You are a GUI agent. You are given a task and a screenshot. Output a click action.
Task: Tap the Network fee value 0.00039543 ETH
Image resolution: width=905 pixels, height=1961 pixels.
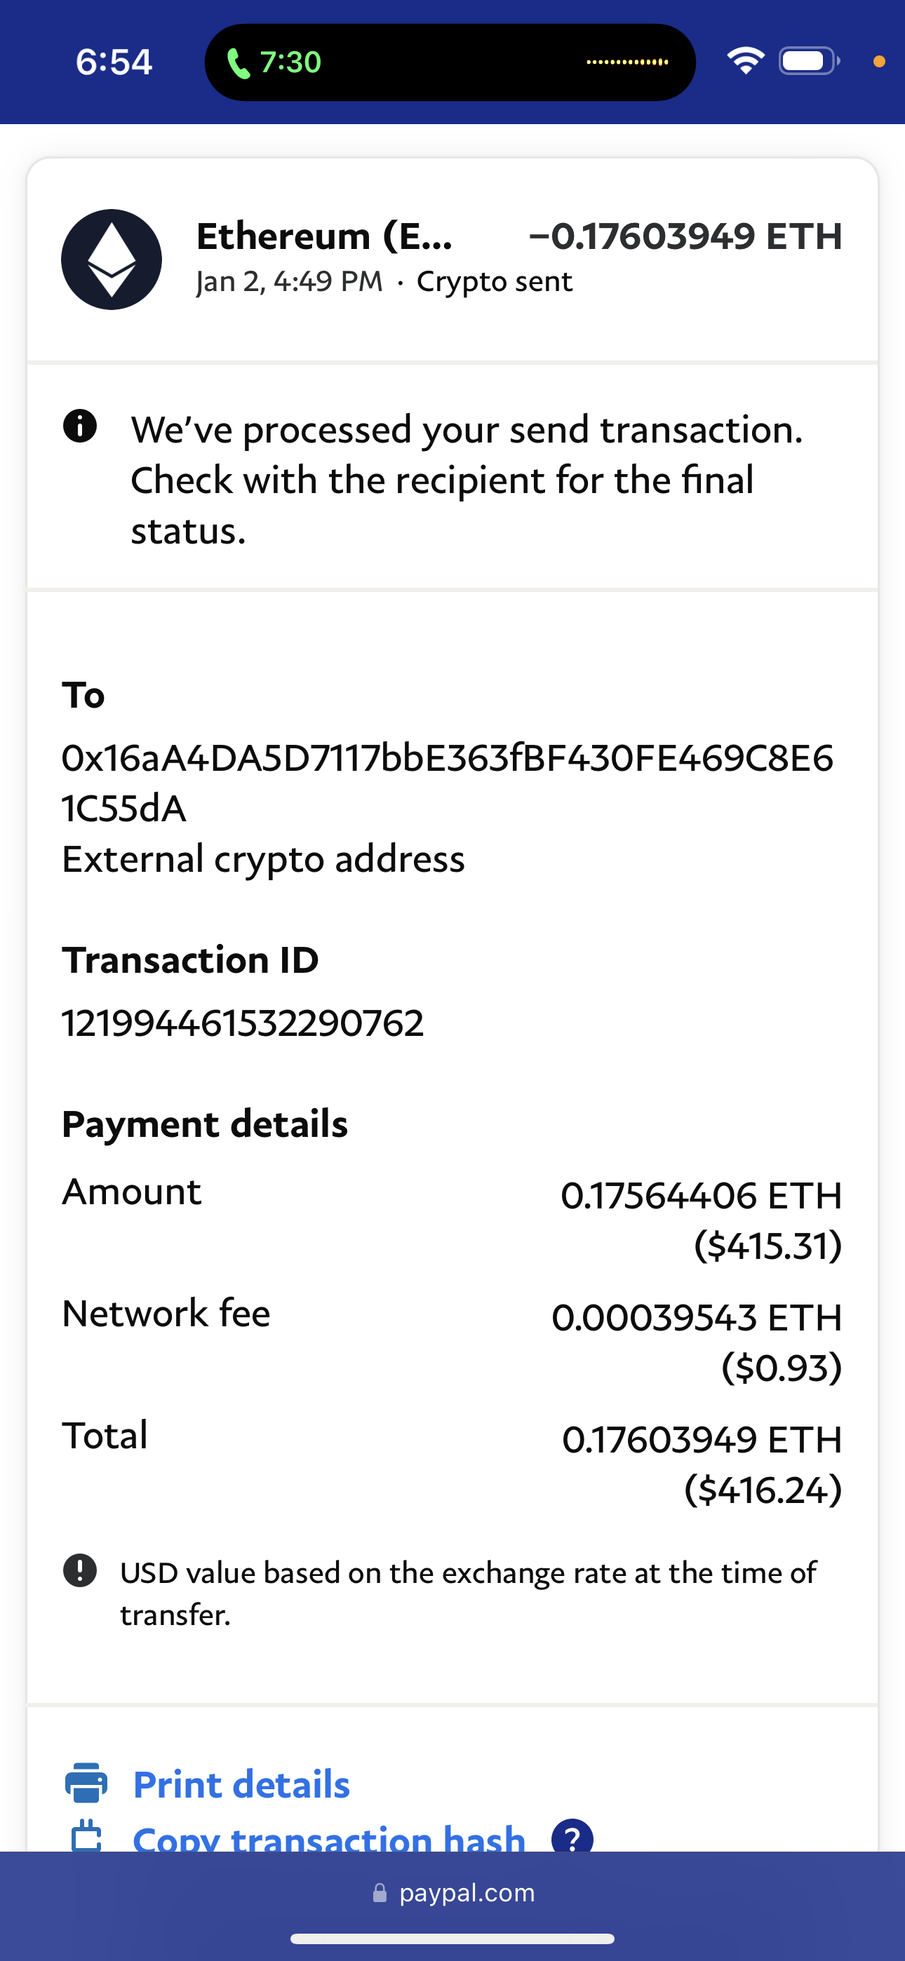(x=696, y=1318)
